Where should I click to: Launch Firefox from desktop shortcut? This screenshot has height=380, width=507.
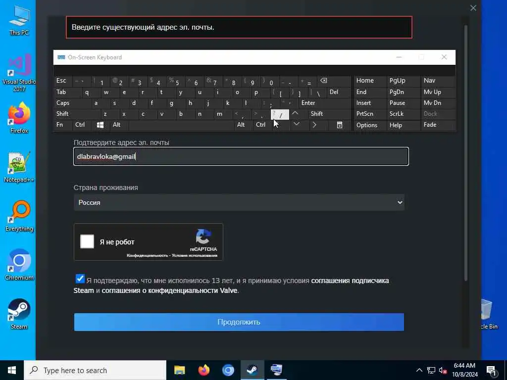(19, 118)
